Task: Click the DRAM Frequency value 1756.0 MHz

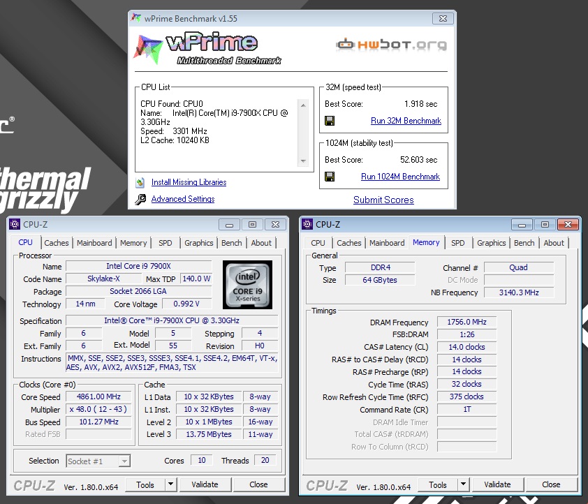Action: [x=466, y=322]
